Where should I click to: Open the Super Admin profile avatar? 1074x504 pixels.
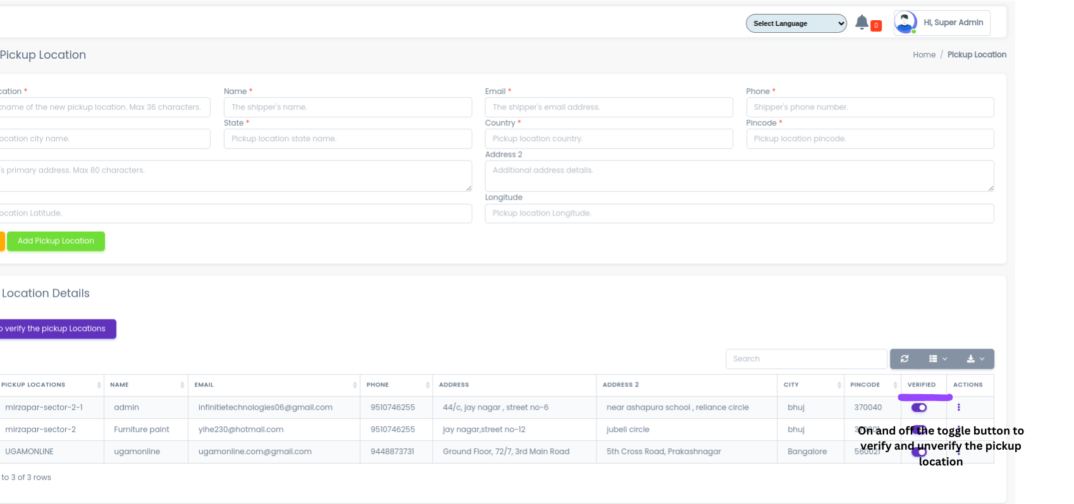(x=905, y=23)
